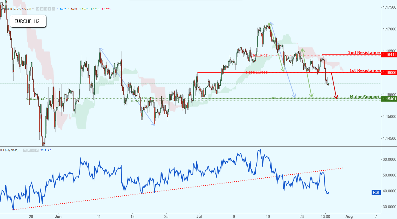This screenshot has width=397, height=219.
Task: Expand the Ichimoku indicator dropdown arrow
Action: (x=33, y=9)
